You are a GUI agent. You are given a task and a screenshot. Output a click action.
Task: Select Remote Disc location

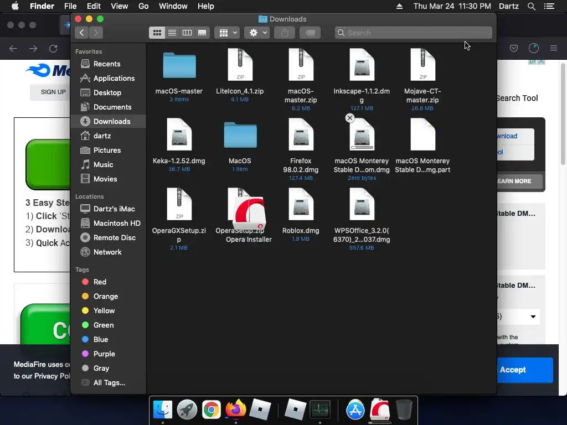(108, 238)
